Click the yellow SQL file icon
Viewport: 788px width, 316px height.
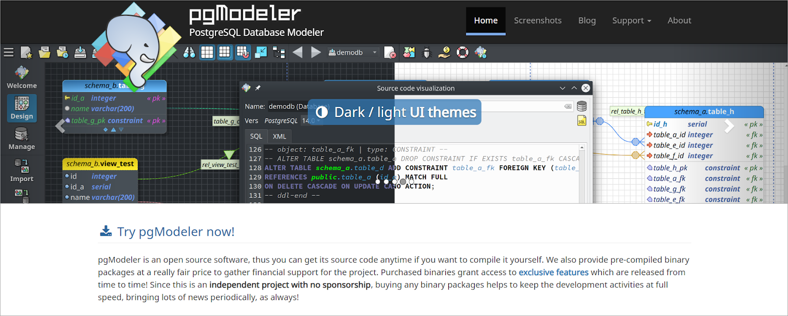point(582,121)
